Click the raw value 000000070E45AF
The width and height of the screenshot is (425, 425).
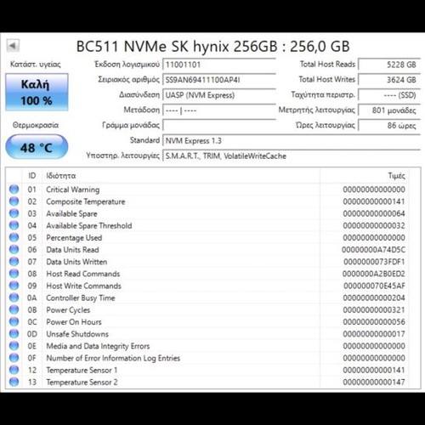(x=374, y=286)
